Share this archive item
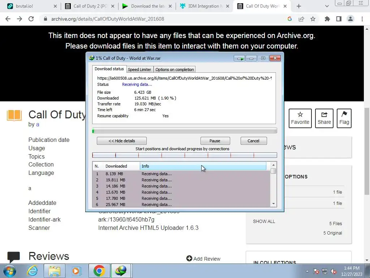This screenshot has height=278, width=370. 324,118
